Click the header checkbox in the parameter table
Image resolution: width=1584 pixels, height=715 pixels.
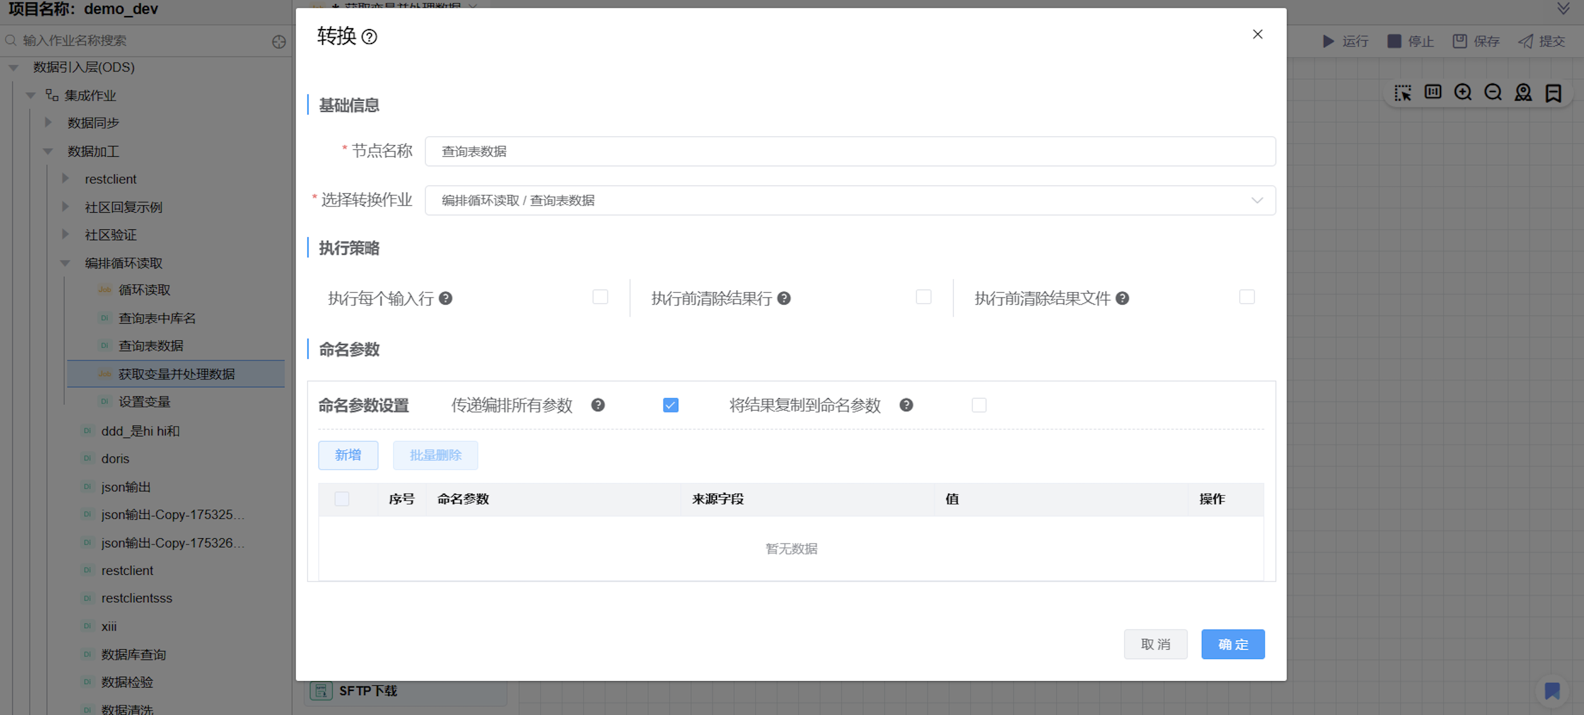(342, 499)
